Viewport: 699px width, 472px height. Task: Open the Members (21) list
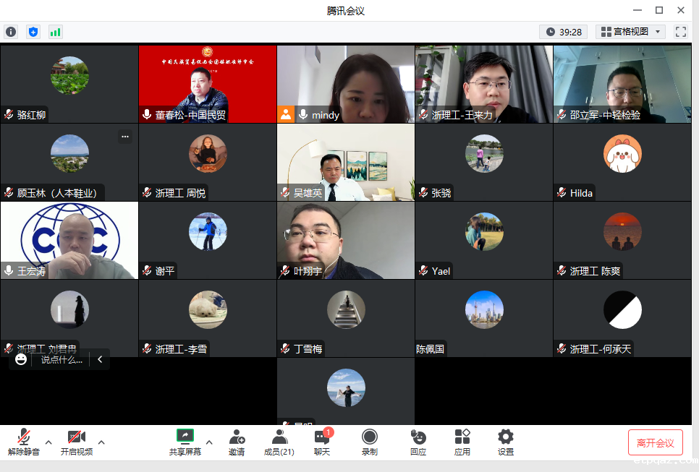click(x=279, y=442)
